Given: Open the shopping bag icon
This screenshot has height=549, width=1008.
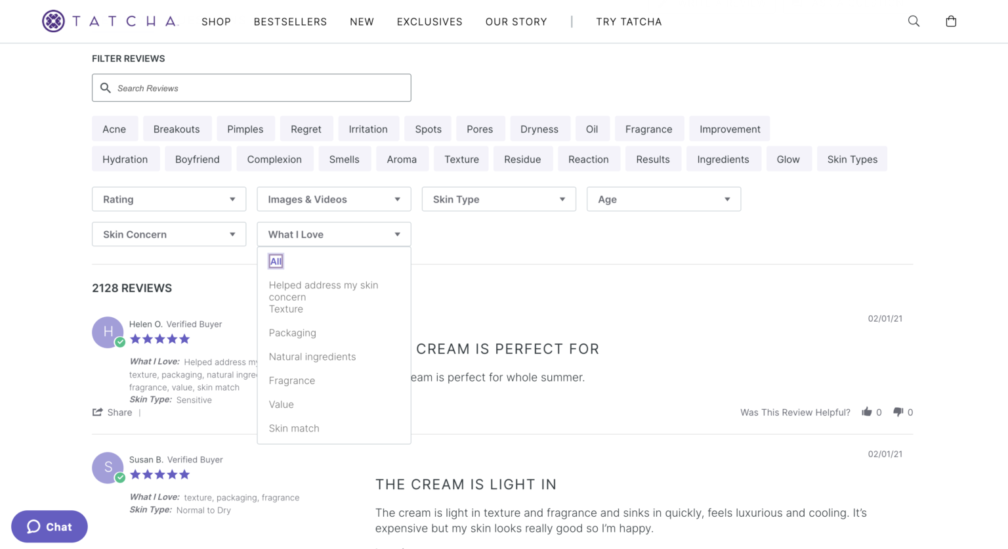Looking at the screenshot, I should [951, 21].
